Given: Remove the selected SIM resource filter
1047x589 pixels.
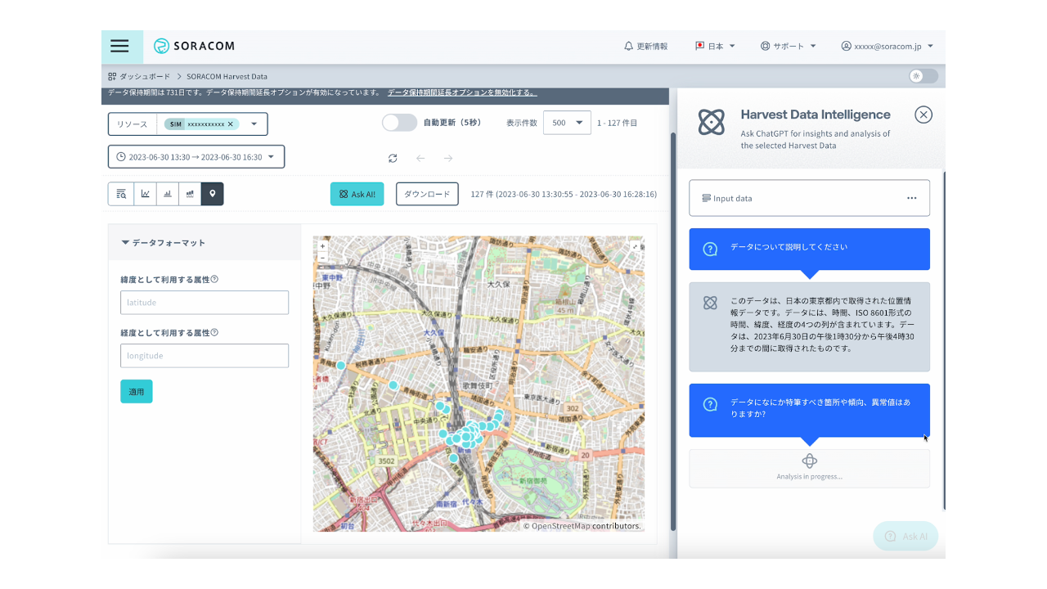Looking at the screenshot, I should click(x=228, y=124).
